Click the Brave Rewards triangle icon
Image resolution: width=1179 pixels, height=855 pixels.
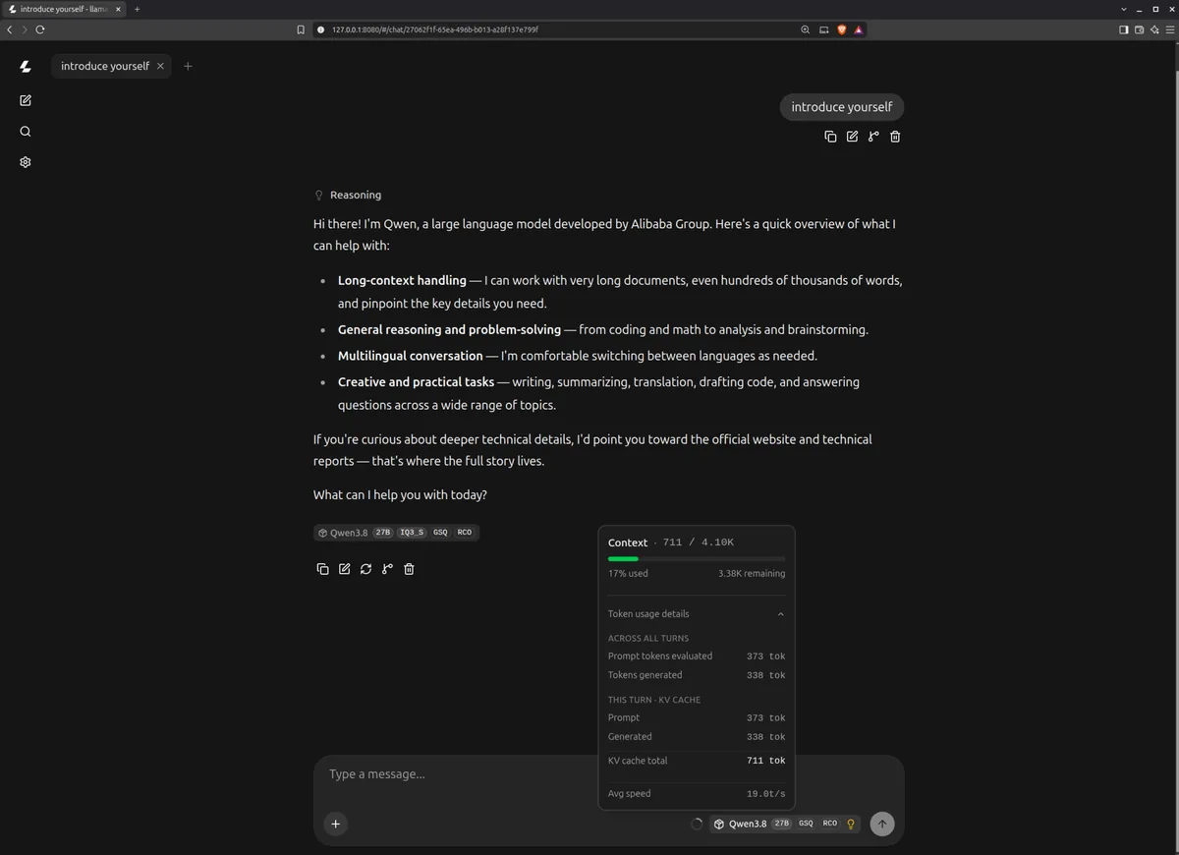coord(858,29)
